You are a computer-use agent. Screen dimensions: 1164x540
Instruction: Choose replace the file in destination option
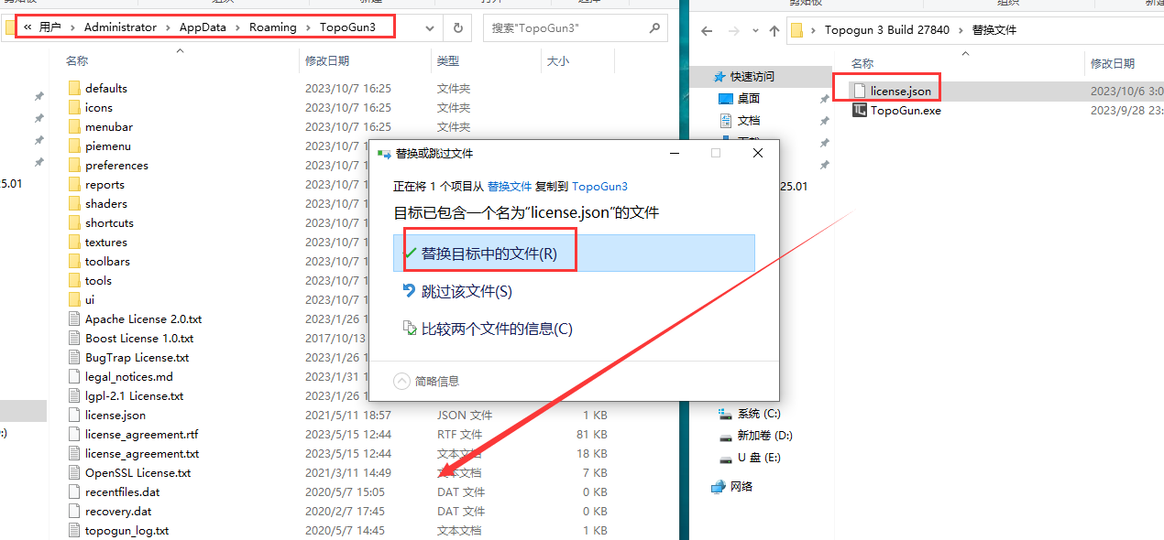(574, 254)
